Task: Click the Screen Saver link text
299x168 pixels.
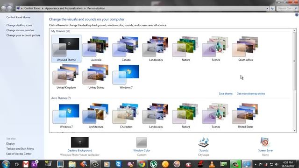Action: [x=265, y=150]
